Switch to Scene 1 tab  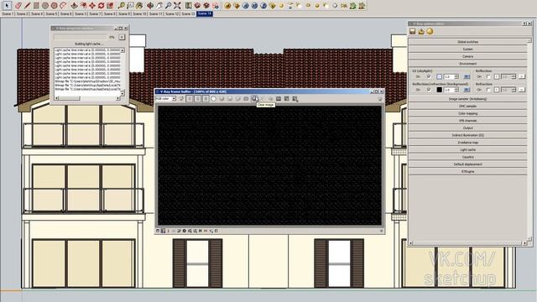[8, 14]
